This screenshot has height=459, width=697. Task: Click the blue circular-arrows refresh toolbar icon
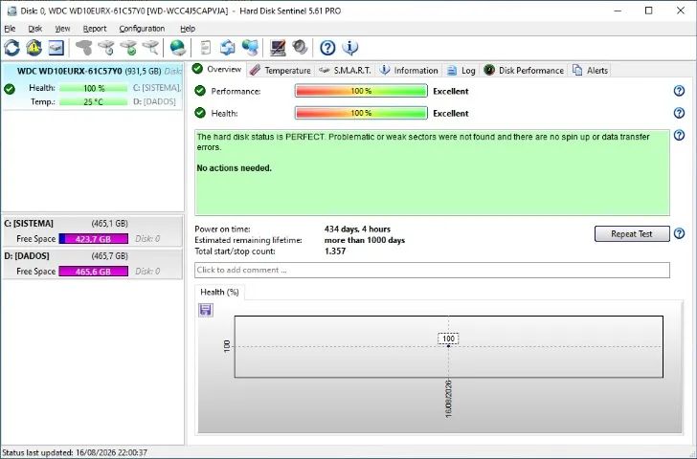point(12,48)
